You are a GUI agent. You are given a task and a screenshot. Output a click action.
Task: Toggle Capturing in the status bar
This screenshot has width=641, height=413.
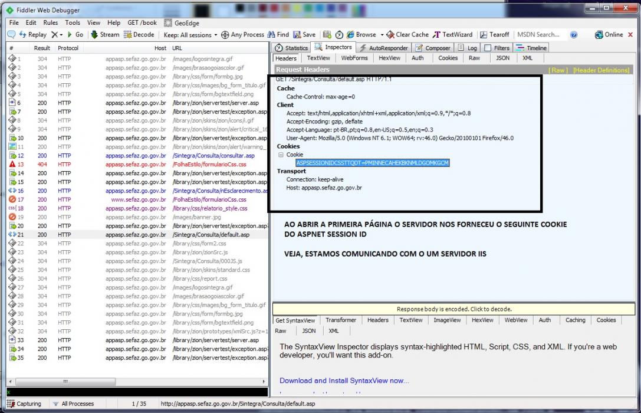tap(25, 404)
